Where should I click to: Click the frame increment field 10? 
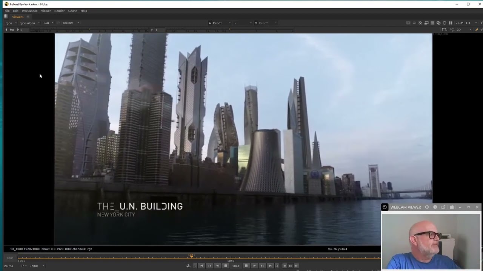pos(291,266)
